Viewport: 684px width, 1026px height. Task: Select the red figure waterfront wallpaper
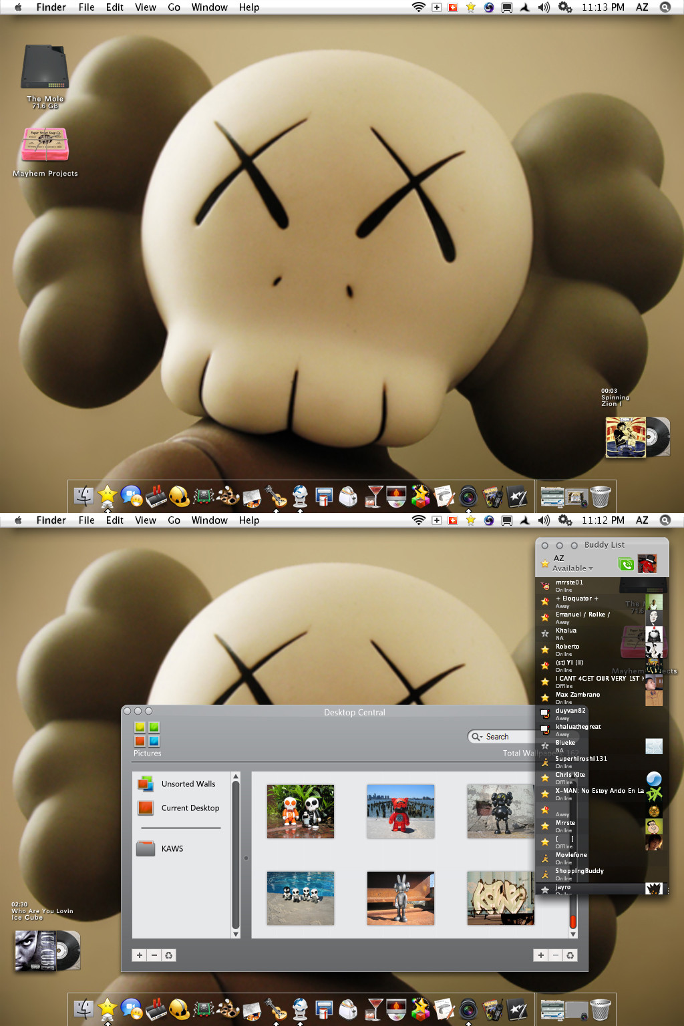[x=401, y=812]
